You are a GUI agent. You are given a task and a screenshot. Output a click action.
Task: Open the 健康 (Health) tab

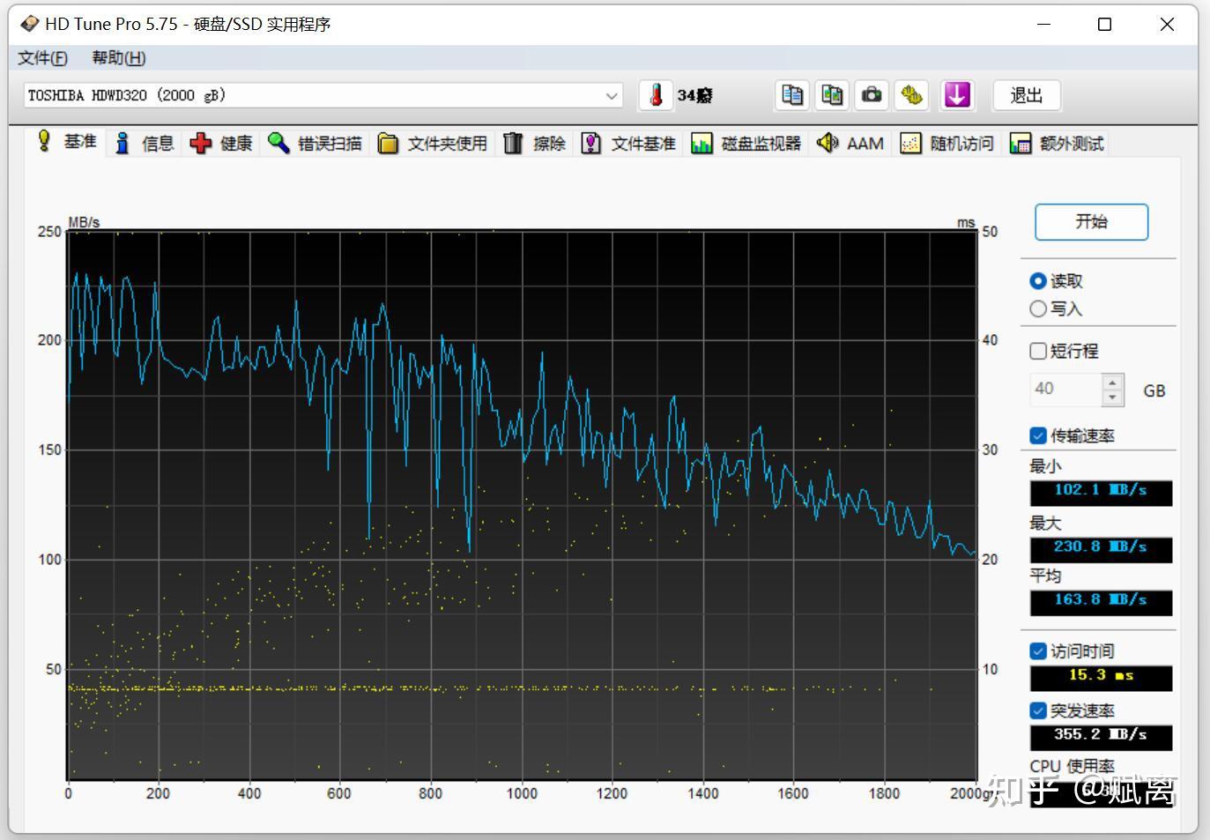pyautogui.click(x=221, y=144)
